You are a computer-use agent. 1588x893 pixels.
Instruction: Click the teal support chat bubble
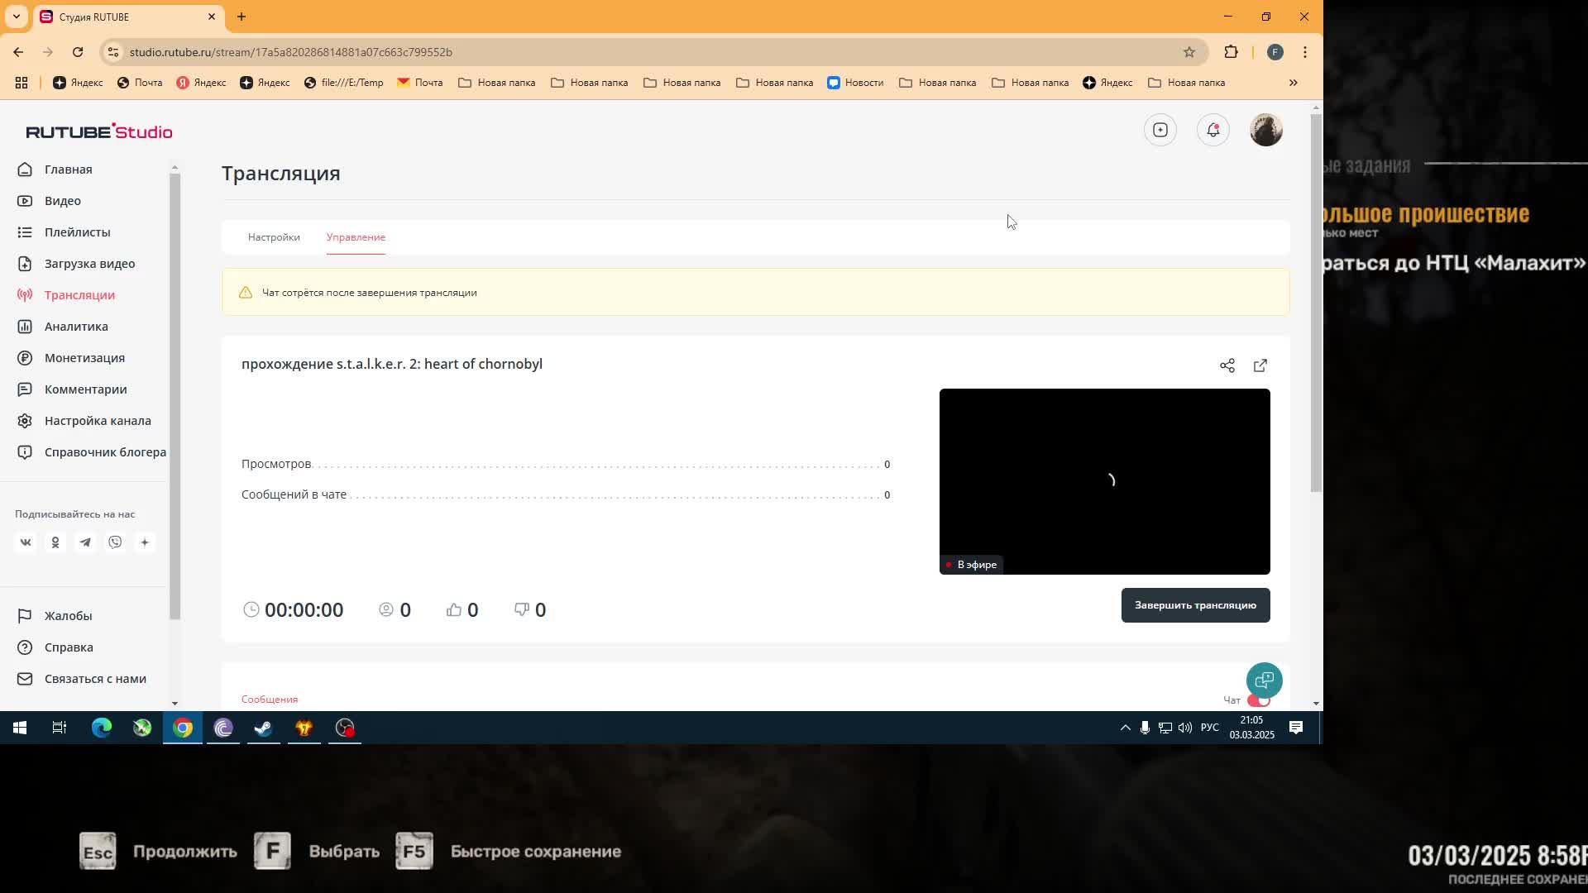coord(1264,680)
